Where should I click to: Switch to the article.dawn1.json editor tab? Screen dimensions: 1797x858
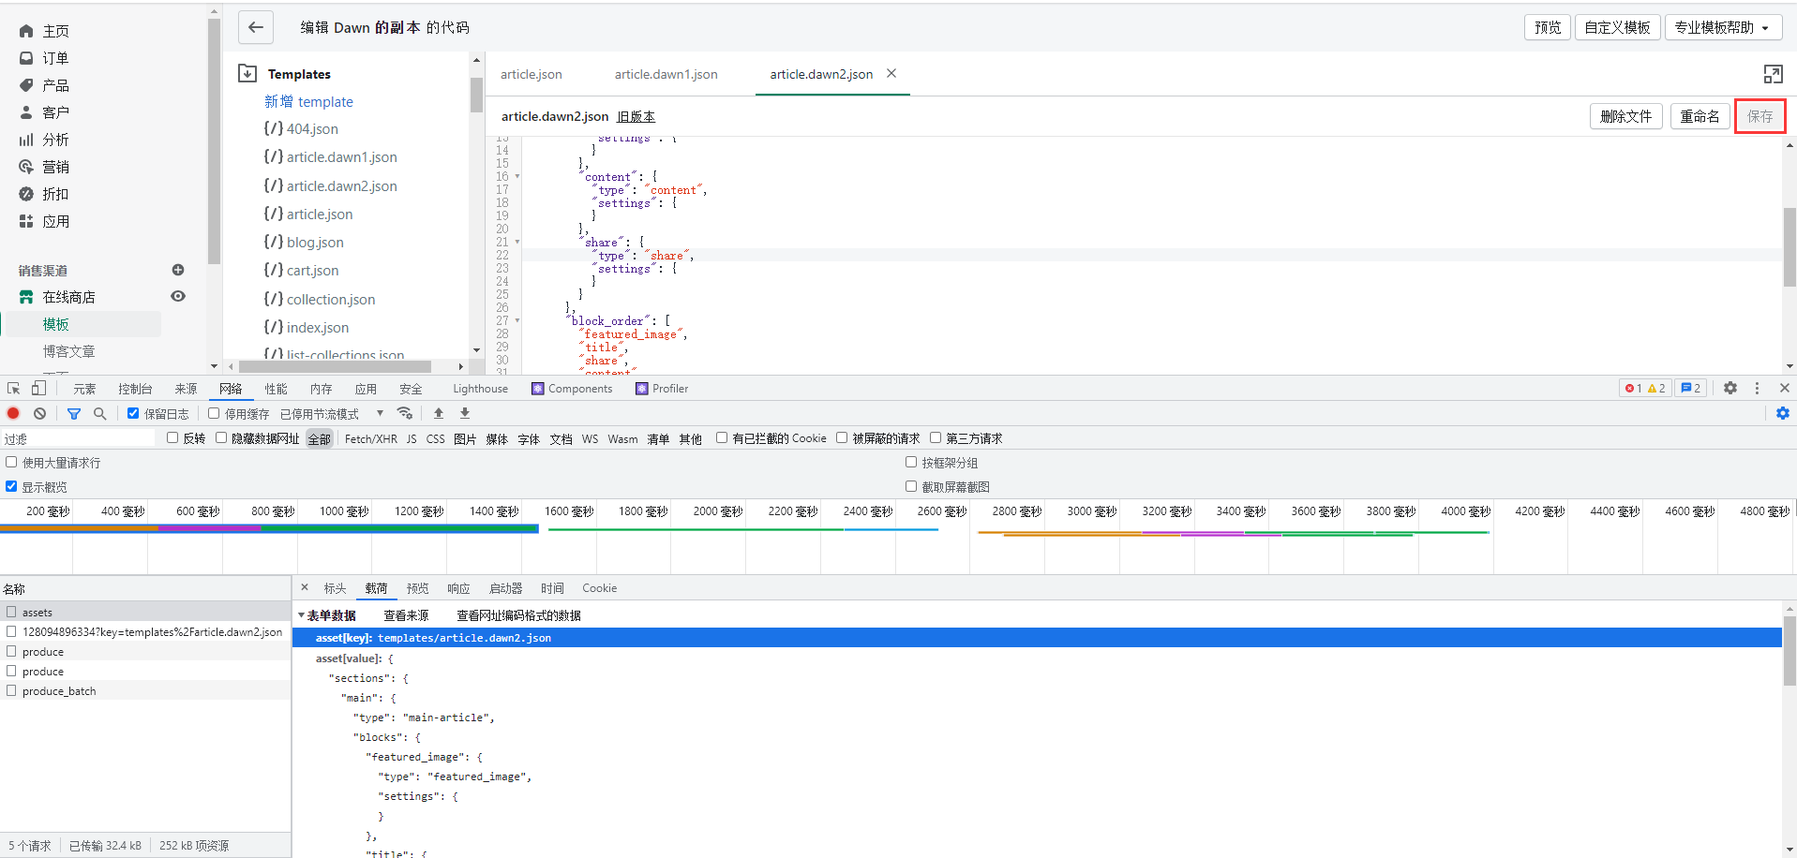pos(666,74)
